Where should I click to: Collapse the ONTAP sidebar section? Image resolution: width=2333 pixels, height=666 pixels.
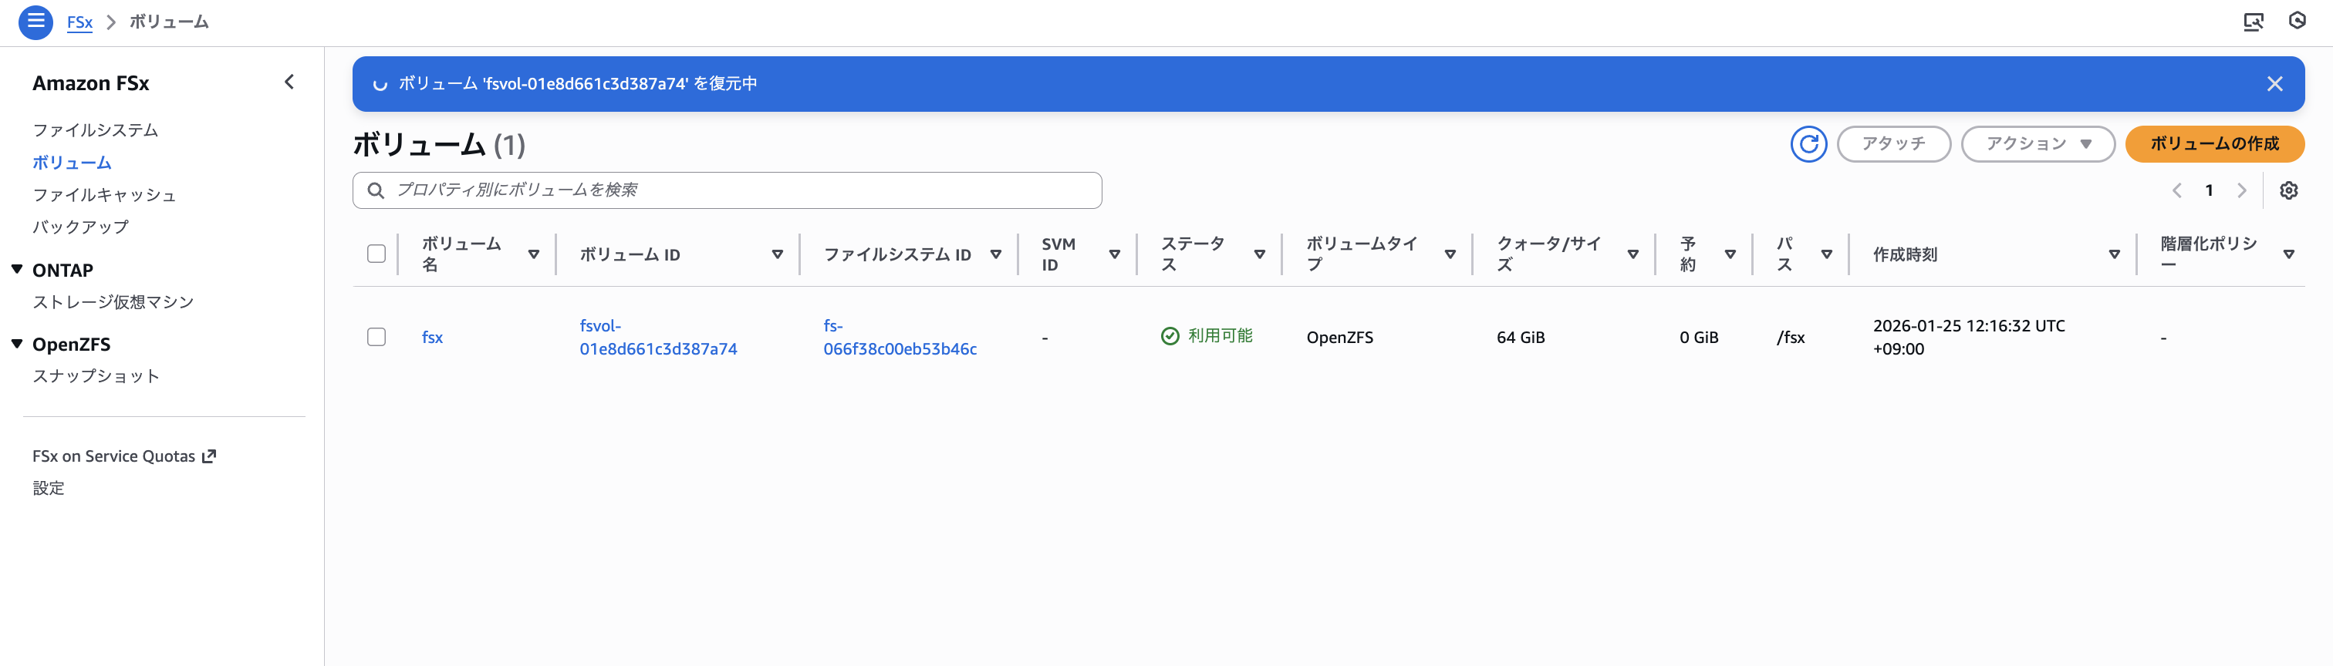click(17, 270)
